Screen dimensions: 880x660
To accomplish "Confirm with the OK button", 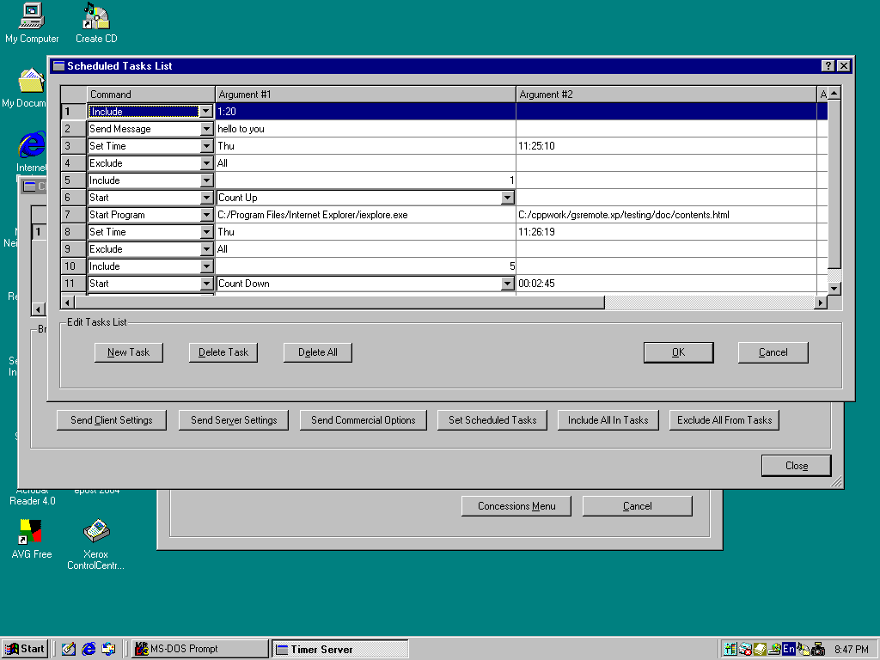I will (678, 352).
